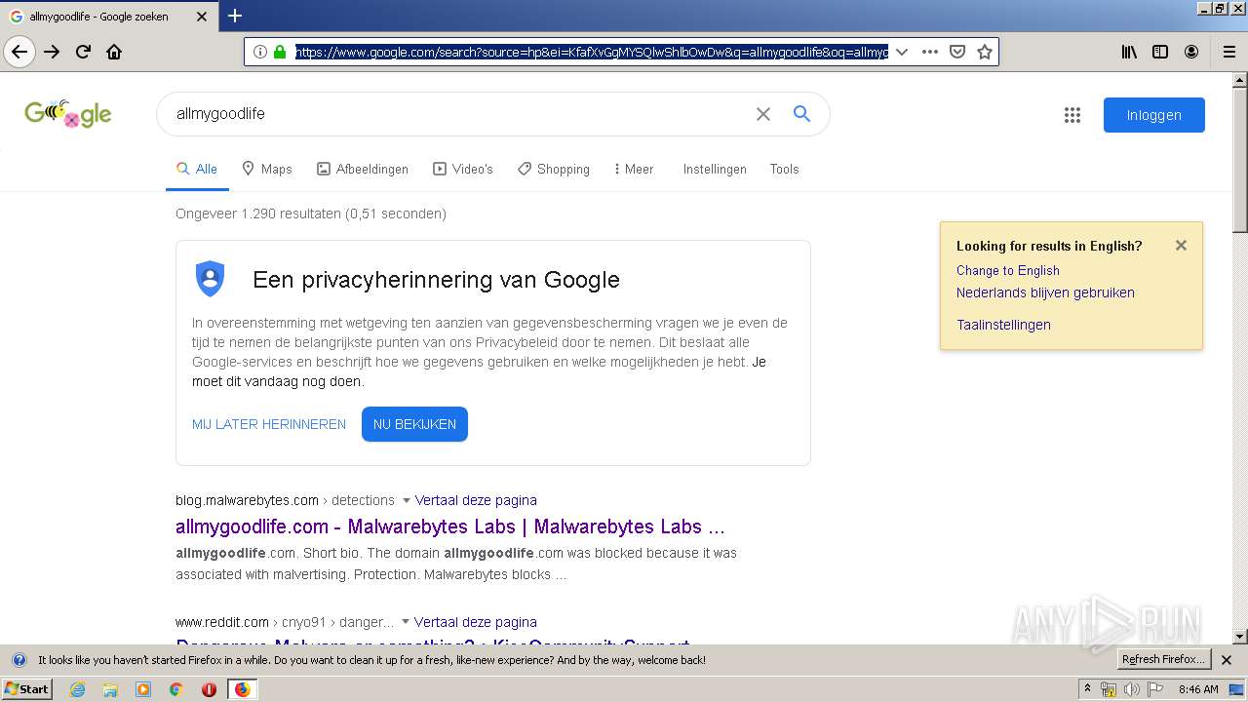The image size is (1248, 702).
Task: Show hidden system tray icons
Action: (1087, 689)
